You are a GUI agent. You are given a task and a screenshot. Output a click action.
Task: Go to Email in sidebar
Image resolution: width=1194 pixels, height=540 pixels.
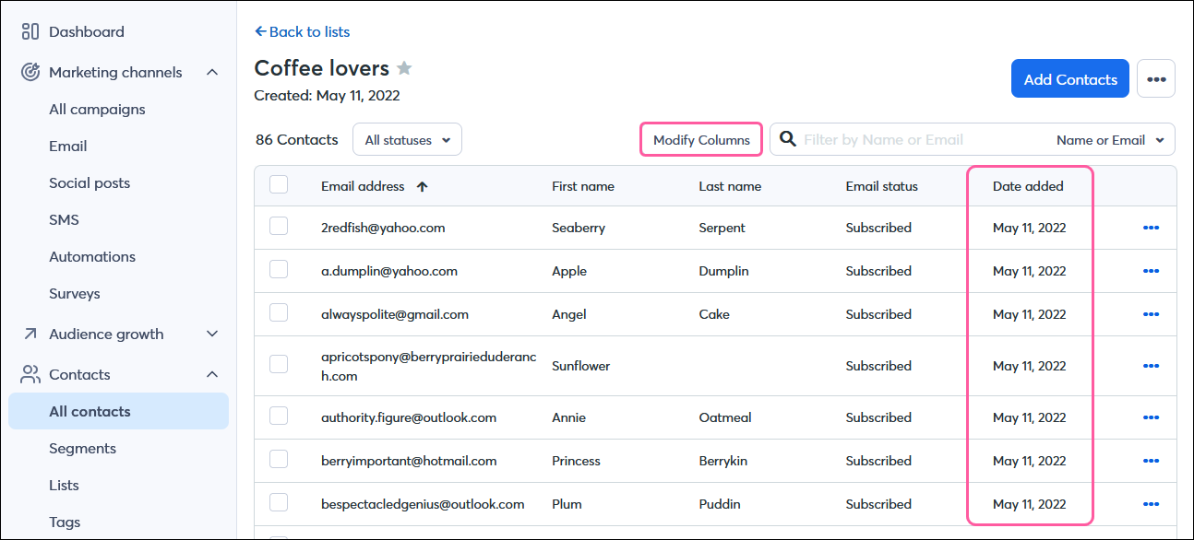click(x=68, y=146)
